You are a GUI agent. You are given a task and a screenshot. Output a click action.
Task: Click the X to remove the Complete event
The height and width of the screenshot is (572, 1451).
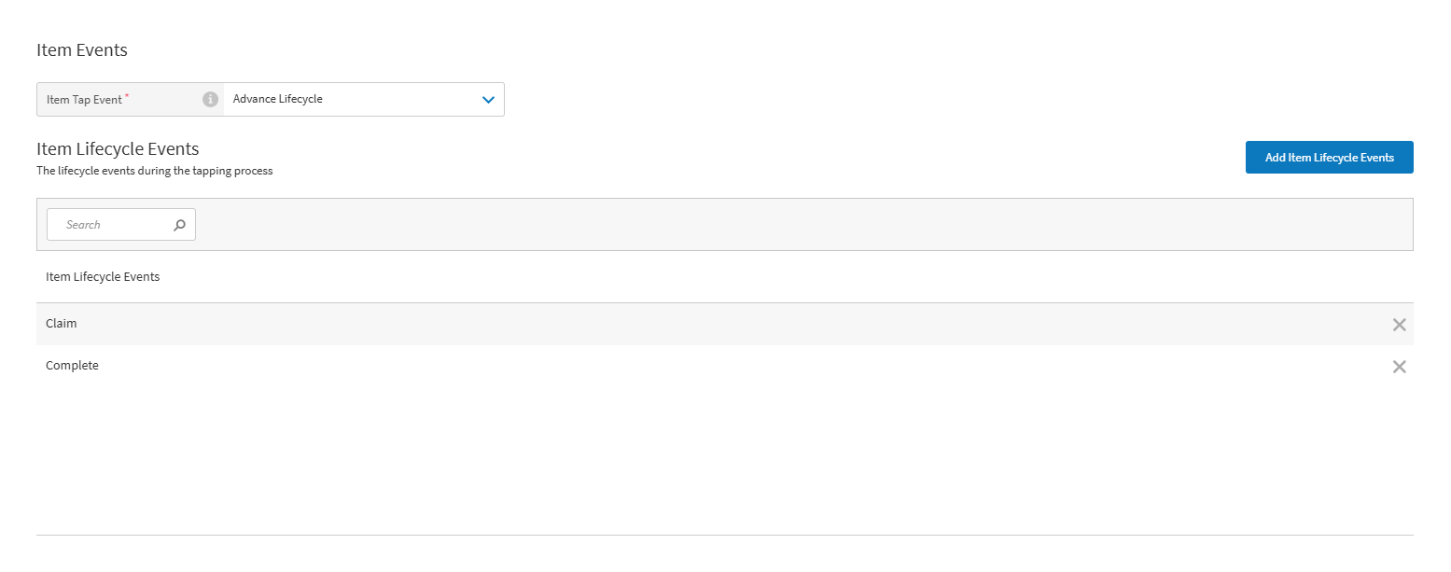pyautogui.click(x=1399, y=366)
